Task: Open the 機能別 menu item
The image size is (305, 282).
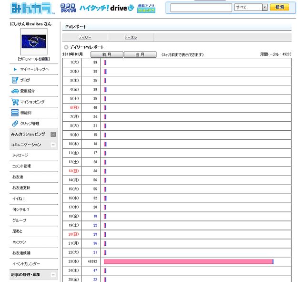Action: click(26, 113)
